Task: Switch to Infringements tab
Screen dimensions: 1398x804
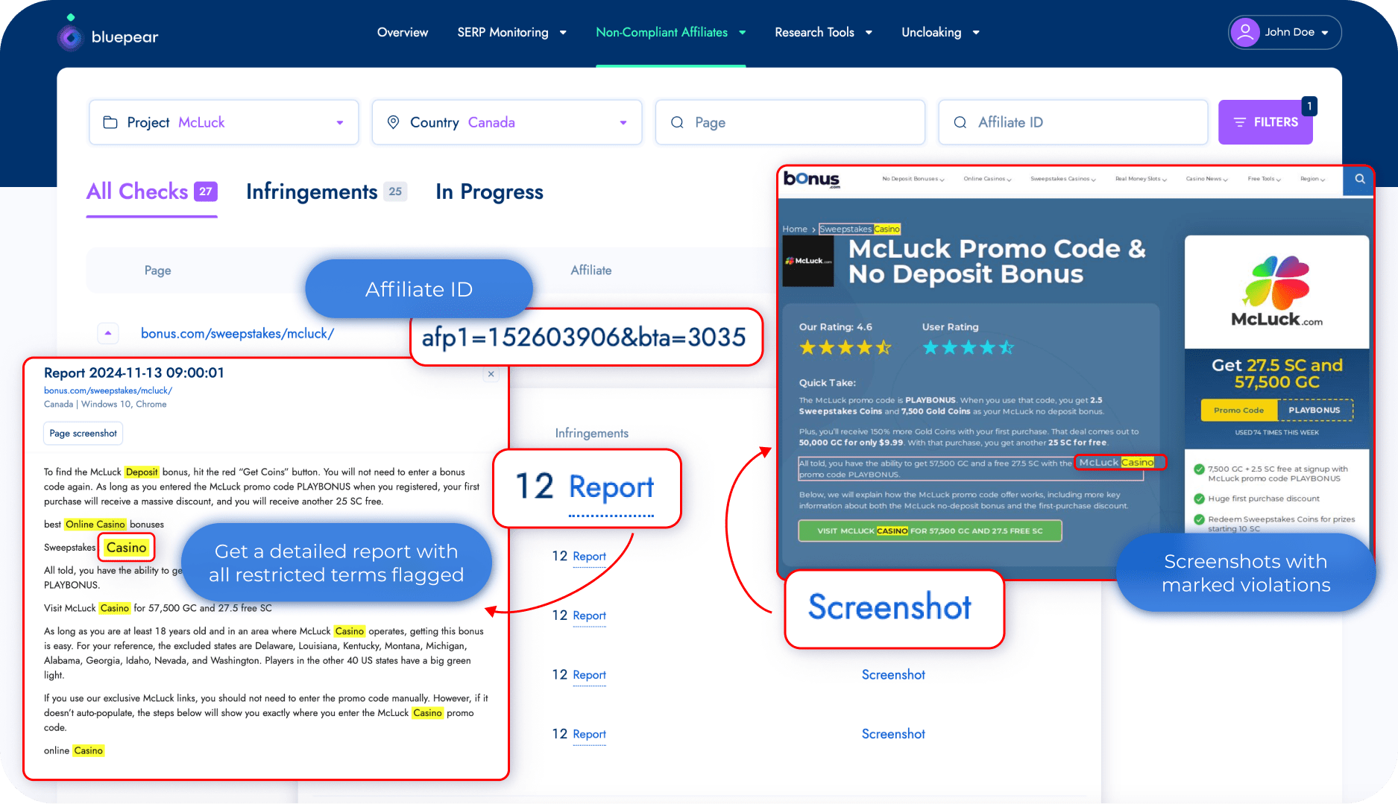Action: [x=327, y=192]
